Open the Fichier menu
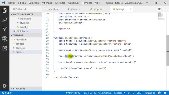Screen dimensions: 169x95 12,3
